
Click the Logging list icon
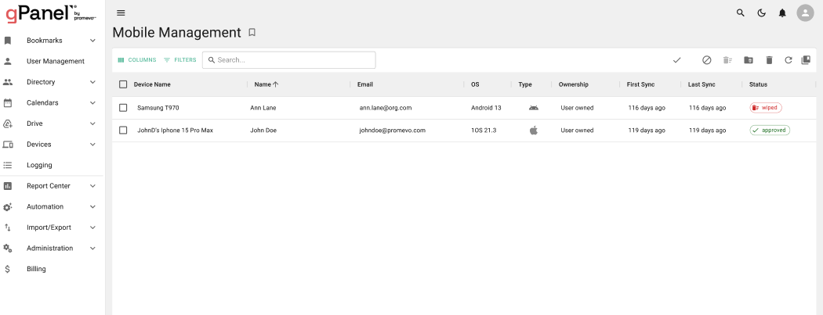[8, 166]
